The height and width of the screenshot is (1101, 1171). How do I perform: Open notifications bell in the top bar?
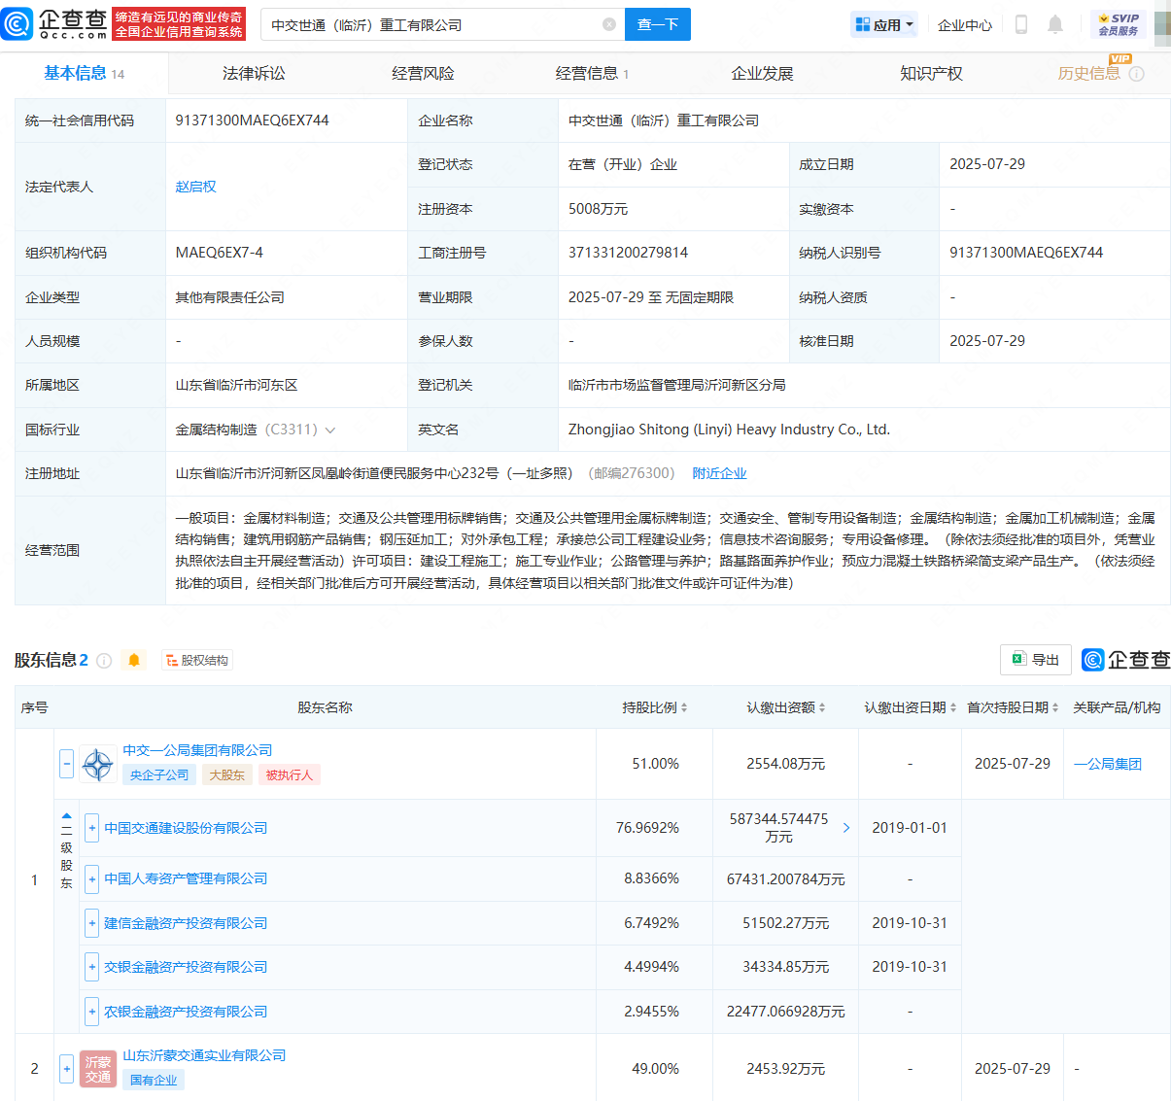[x=1055, y=24]
